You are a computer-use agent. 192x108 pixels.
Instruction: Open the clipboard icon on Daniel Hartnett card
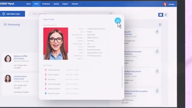coord(157,52)
